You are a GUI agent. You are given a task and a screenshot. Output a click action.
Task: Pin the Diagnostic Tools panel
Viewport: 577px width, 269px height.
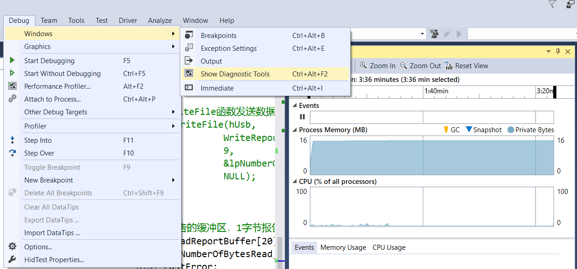coord(558,52)
